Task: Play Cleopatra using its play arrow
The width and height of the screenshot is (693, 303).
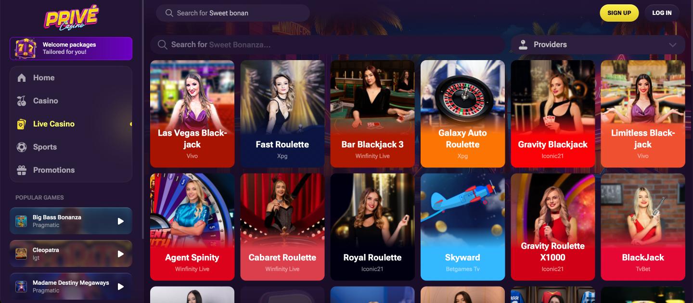Action: tap(121, 254)
